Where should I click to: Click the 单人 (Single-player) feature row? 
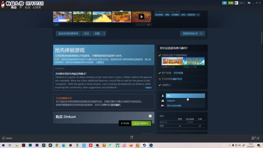click(x=185, y=96)
